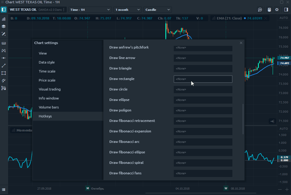Click the hotkeys list vertical scrollbar
291x195 pixels.
tap(243, 119)
